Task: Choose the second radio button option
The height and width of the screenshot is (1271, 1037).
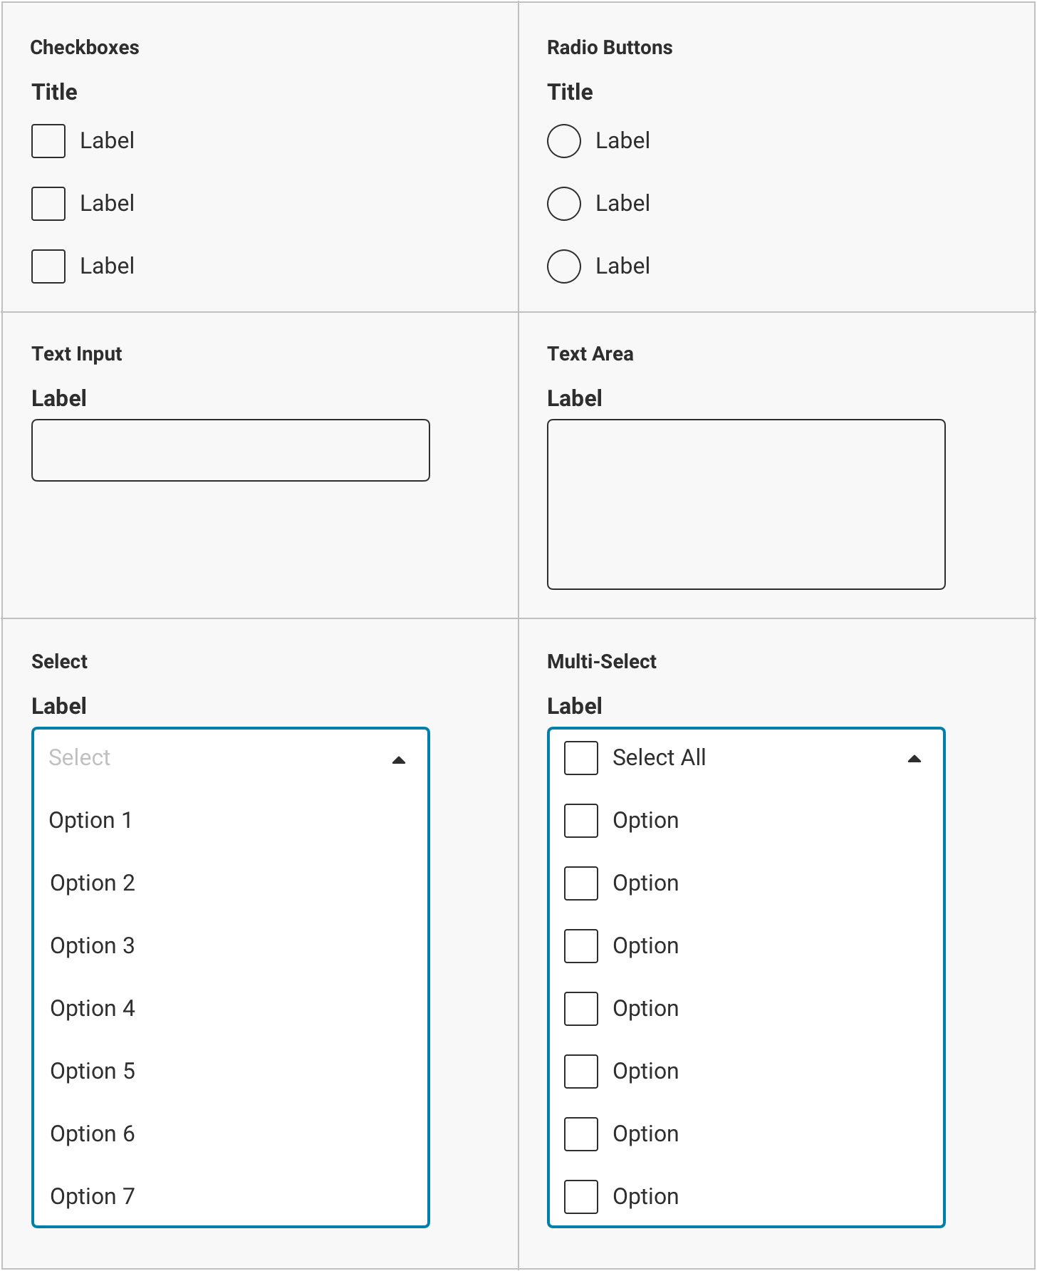Action: pos(564,204)
